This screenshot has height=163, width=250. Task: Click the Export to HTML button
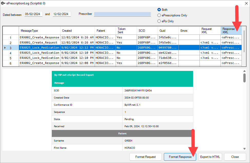210,157
